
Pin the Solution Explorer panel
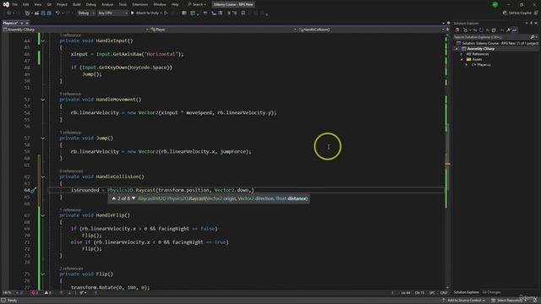pos(532,23)
